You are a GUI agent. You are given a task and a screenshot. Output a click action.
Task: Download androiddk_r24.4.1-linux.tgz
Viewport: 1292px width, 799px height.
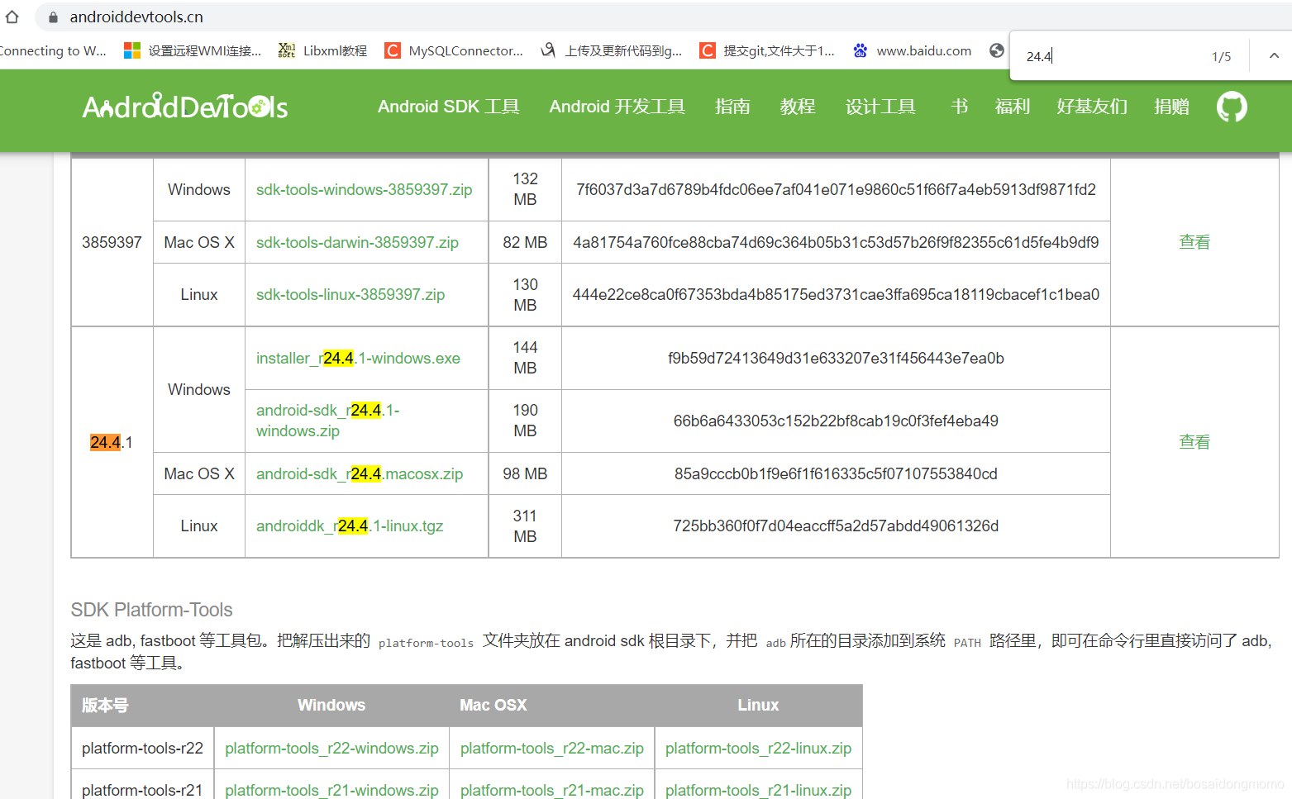[350, 526]
